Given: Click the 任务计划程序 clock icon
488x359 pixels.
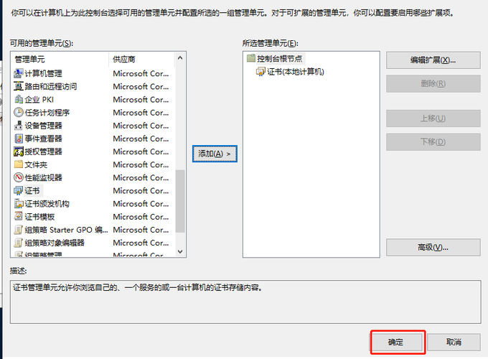Looking at the screenshot, I should (x=19, y=113).
